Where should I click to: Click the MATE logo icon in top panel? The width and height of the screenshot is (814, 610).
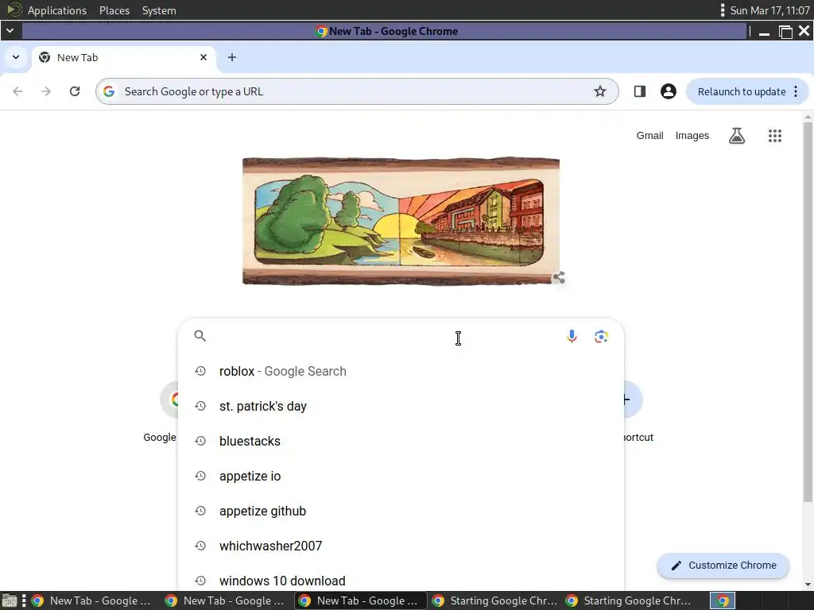(14, 10)
